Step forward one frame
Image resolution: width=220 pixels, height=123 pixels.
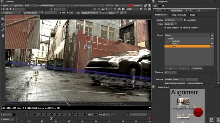tap(62, 114)
